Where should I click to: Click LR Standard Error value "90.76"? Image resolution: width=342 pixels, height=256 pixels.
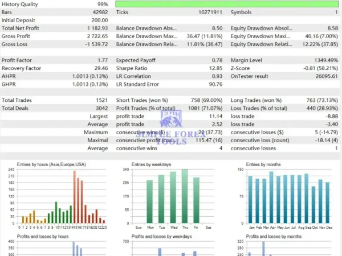pos(215,84)
